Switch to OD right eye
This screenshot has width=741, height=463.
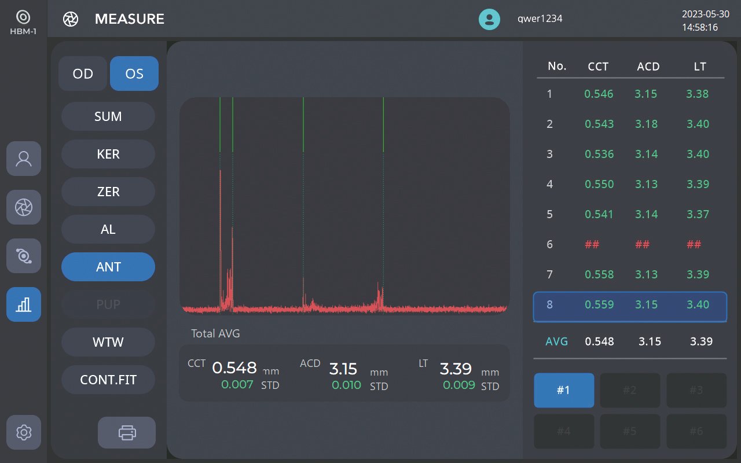tap(83, 74)
